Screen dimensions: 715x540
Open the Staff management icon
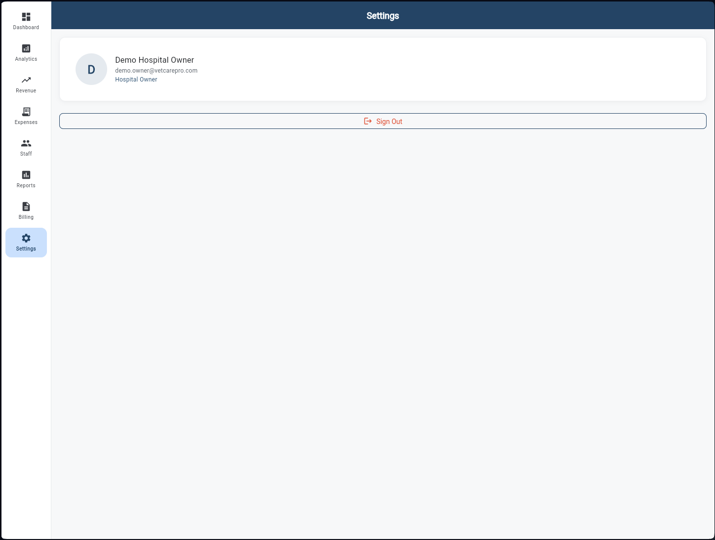pos(26,143)
